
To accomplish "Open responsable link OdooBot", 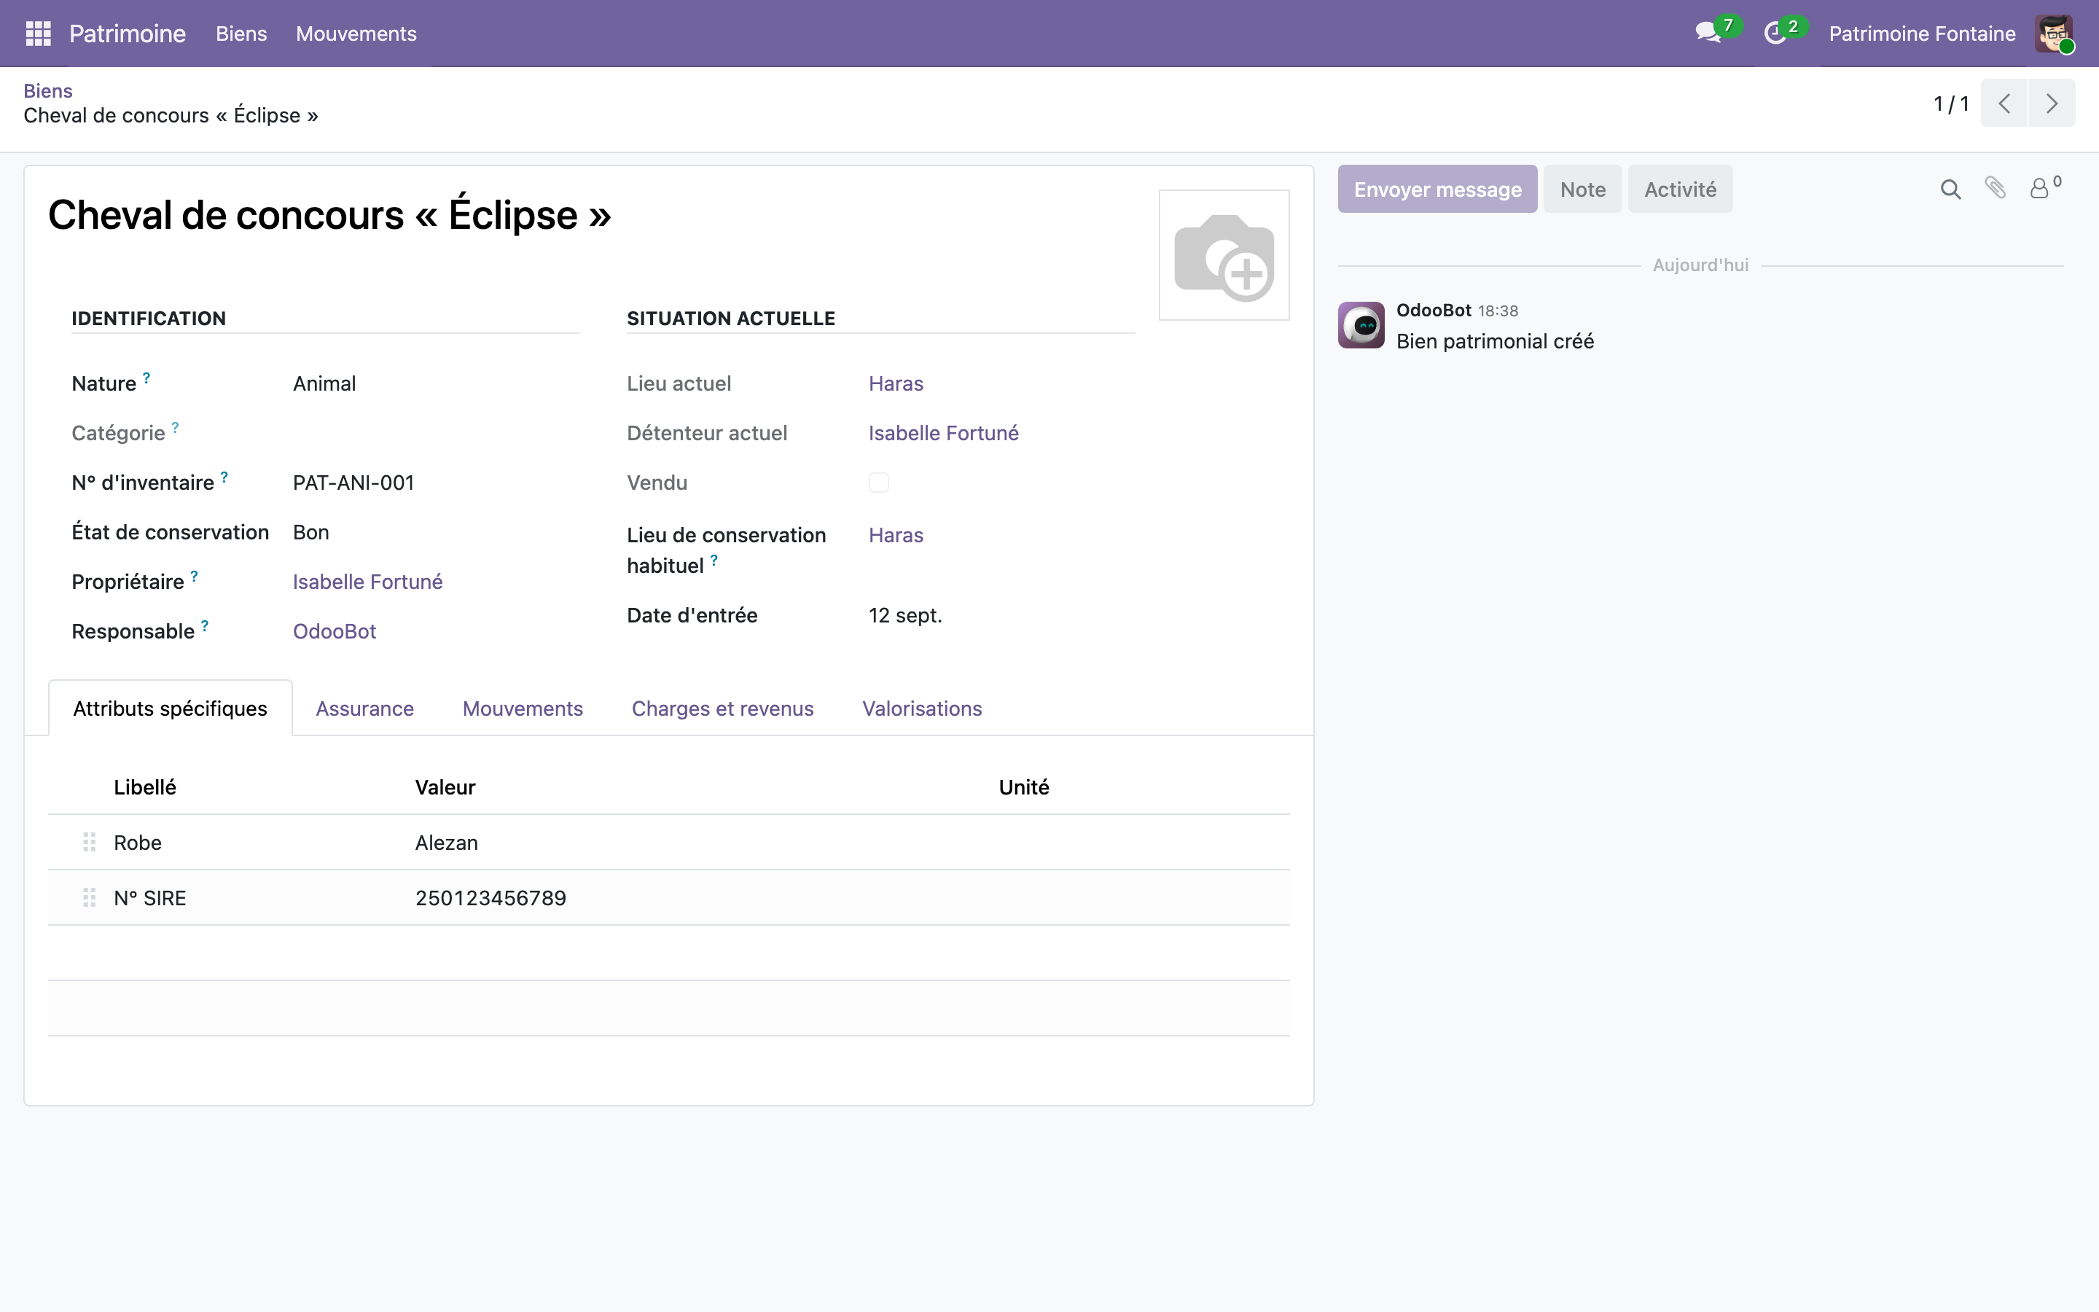I will [334, 630].
